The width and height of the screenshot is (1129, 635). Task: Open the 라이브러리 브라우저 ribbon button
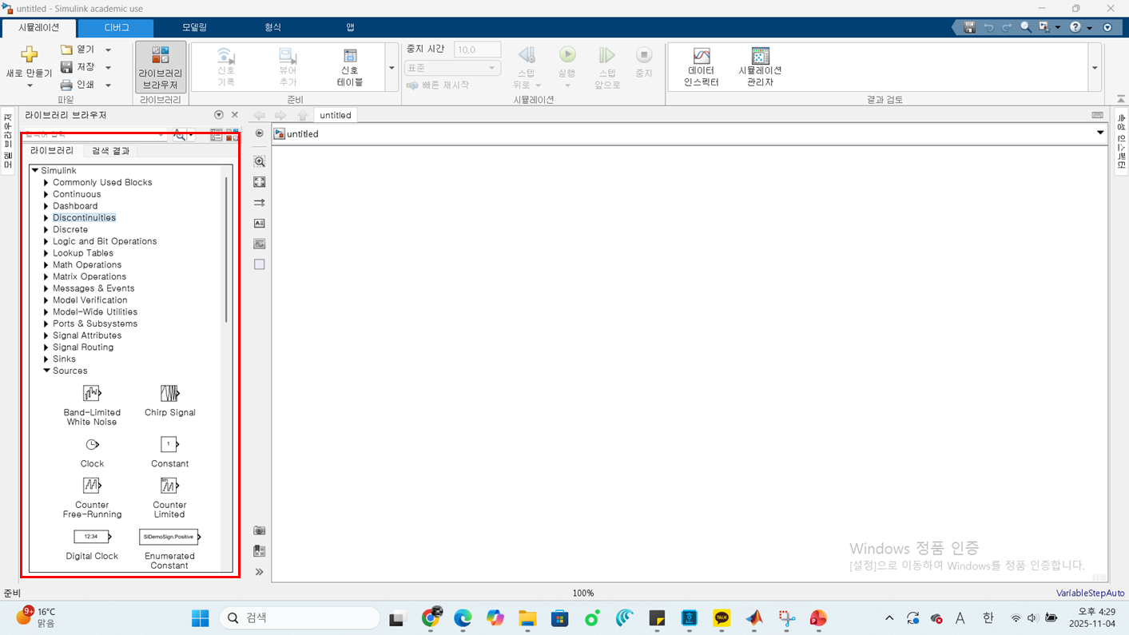coord(161,67)
